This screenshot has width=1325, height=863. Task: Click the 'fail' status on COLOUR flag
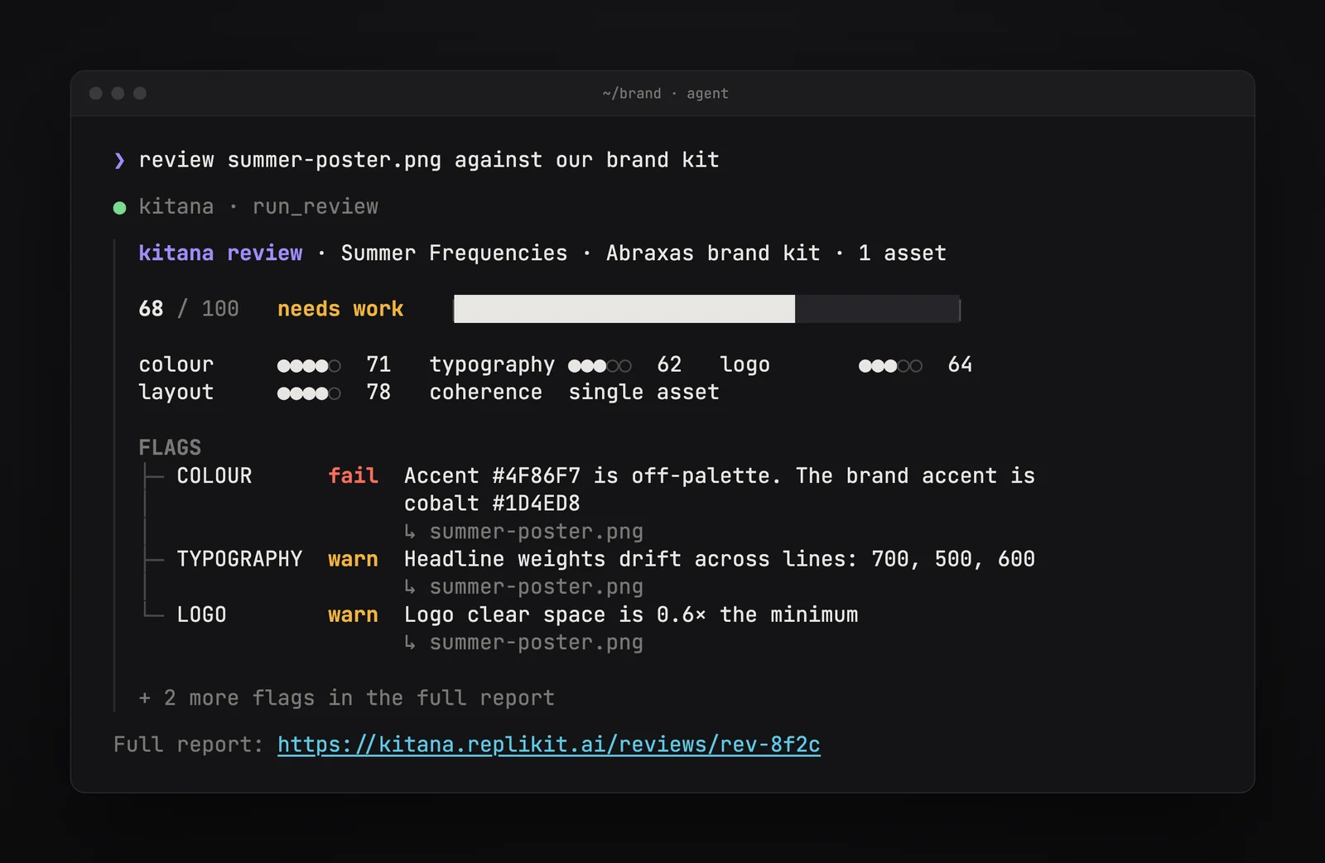pos(354,475)
